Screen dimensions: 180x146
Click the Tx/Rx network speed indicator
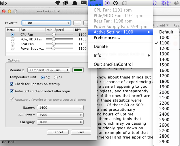(162, 3)
